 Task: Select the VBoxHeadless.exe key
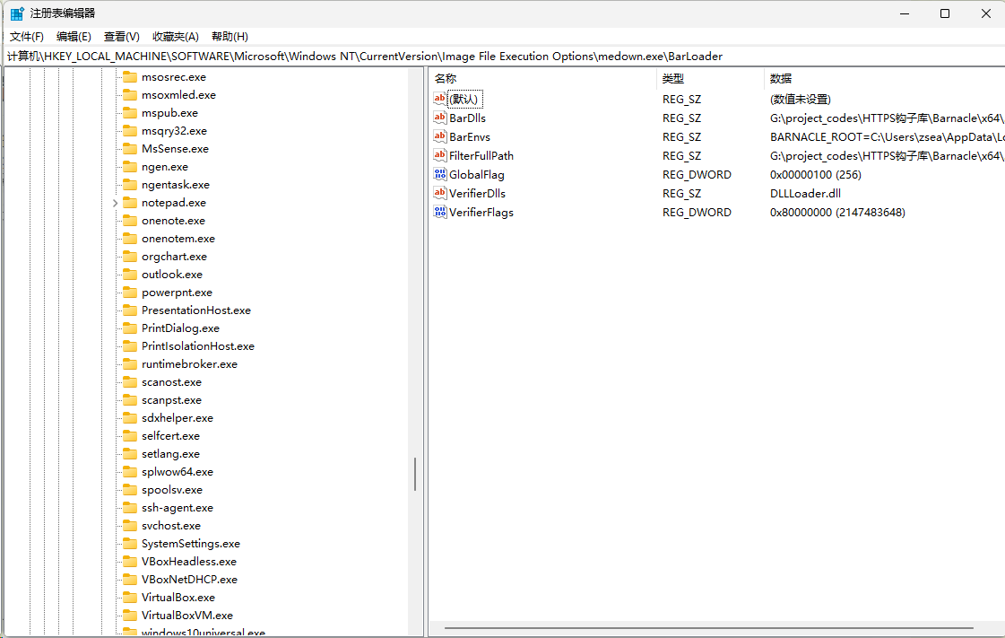188,562
